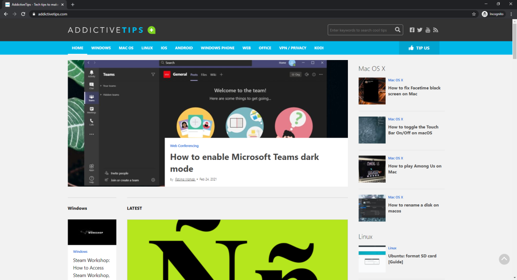Open How to toggle the Touch Bar article
517x280 pixels.
413,130
